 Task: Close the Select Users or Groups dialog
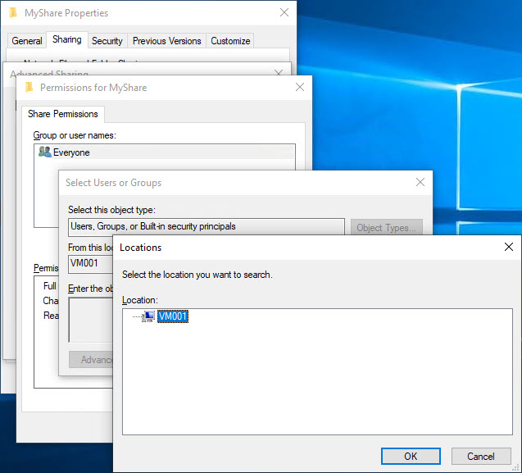420,183
